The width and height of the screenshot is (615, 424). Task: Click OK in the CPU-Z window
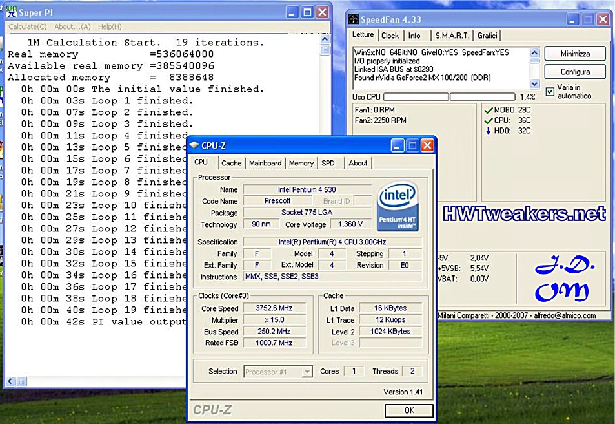(409, 410)
